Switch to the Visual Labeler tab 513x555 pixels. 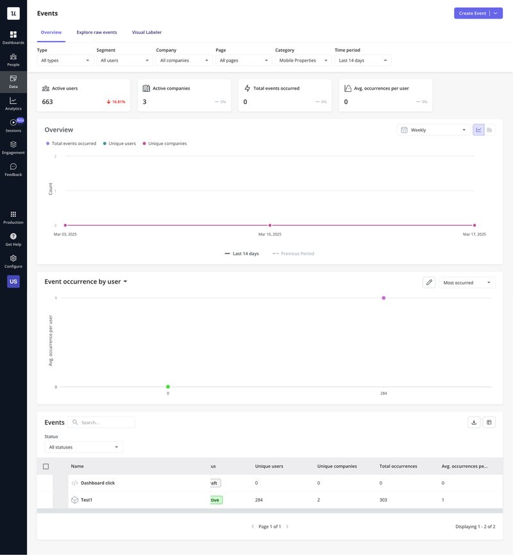147,31
